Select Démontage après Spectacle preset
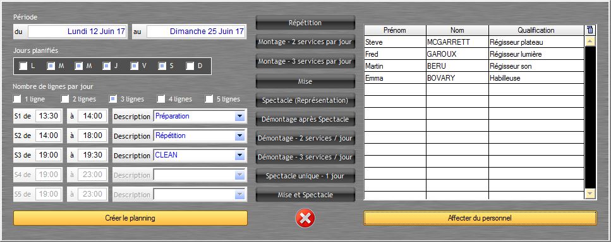The image size is (611, 242). point(305,119)
